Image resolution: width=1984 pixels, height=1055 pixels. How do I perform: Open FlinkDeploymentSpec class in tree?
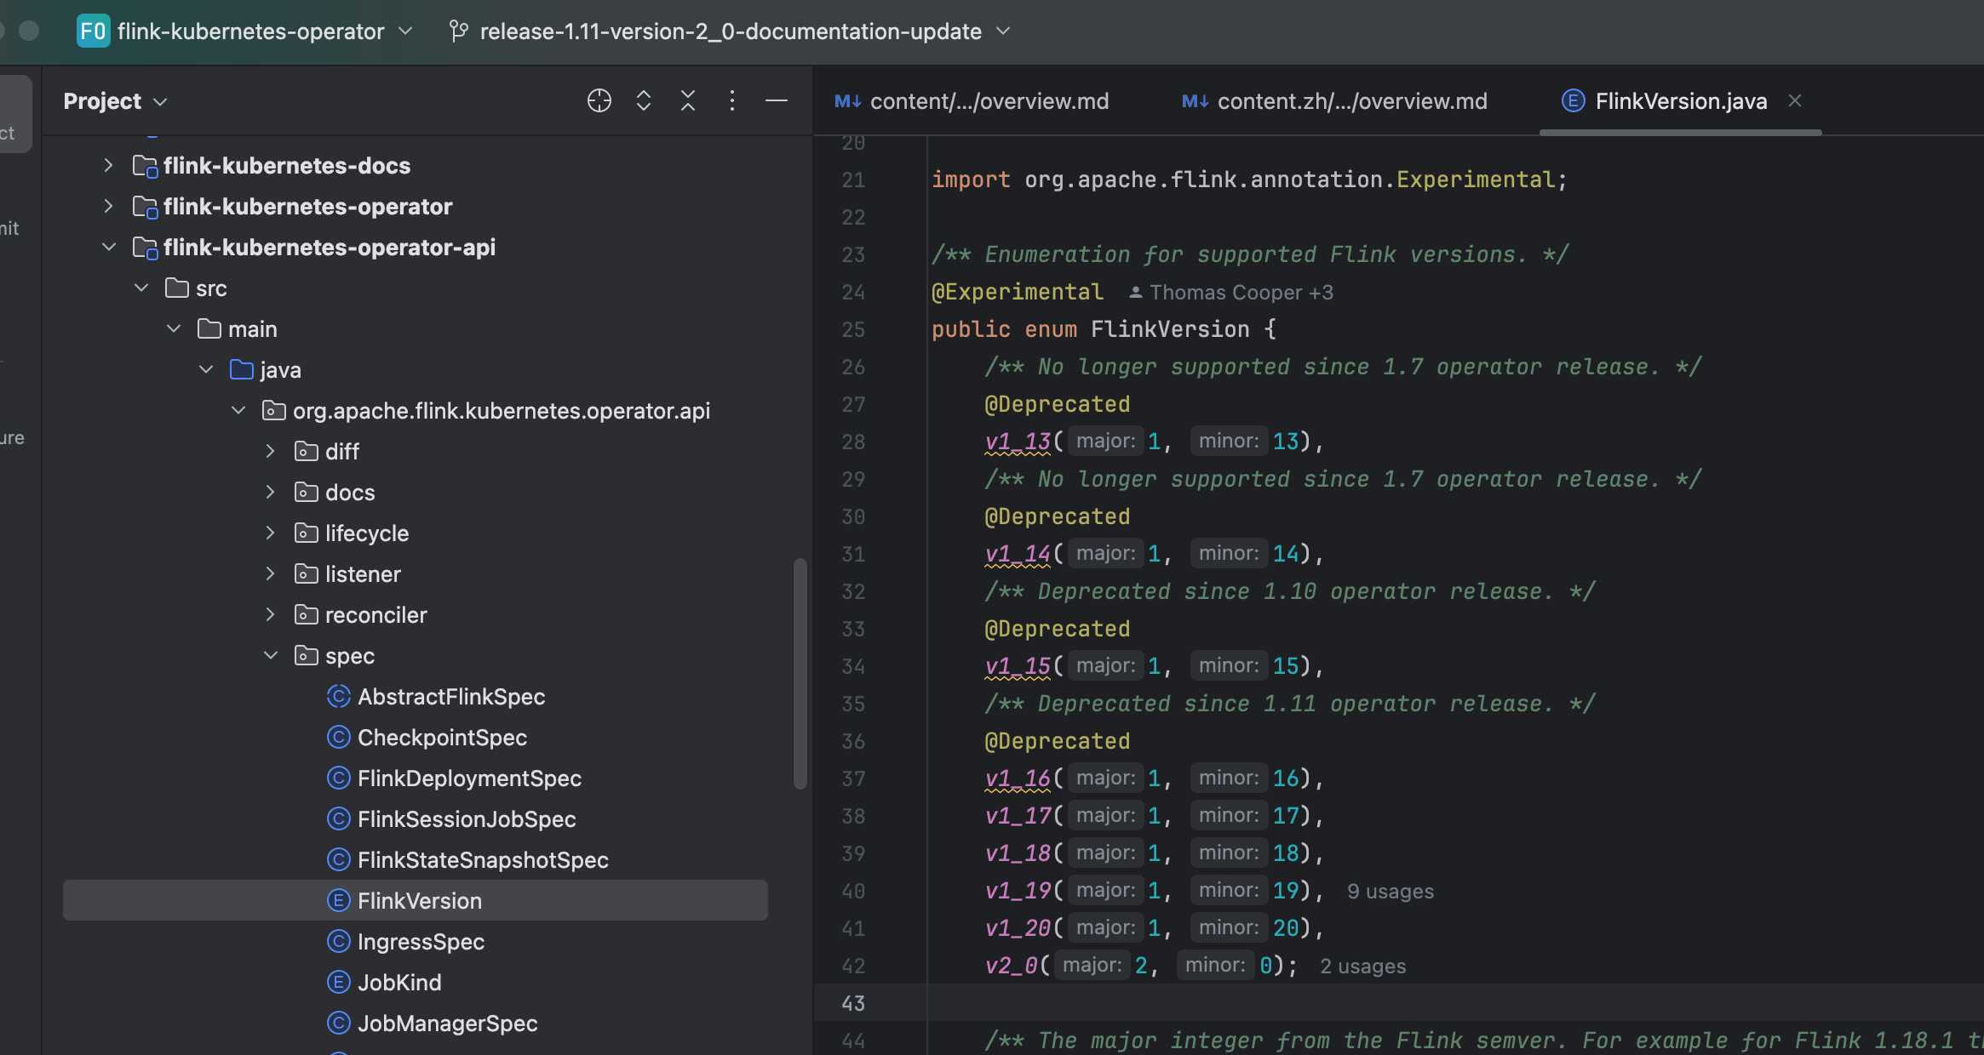click(469, 778)
